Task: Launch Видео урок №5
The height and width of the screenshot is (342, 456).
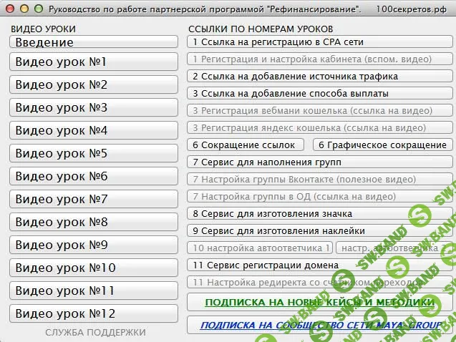Action: [94, 154]
